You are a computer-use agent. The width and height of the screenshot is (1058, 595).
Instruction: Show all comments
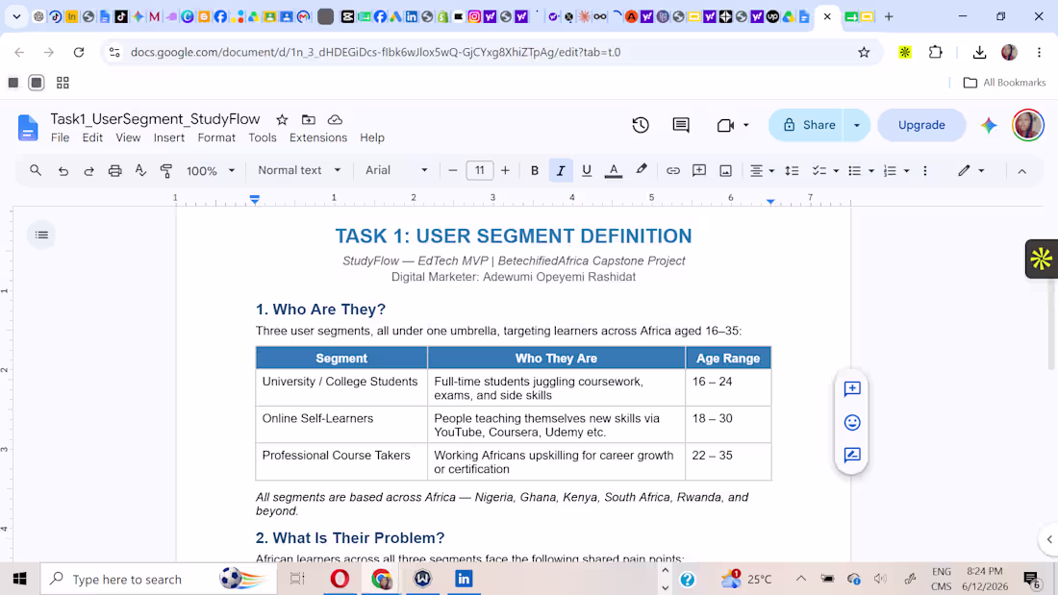(x=681, y=125)
